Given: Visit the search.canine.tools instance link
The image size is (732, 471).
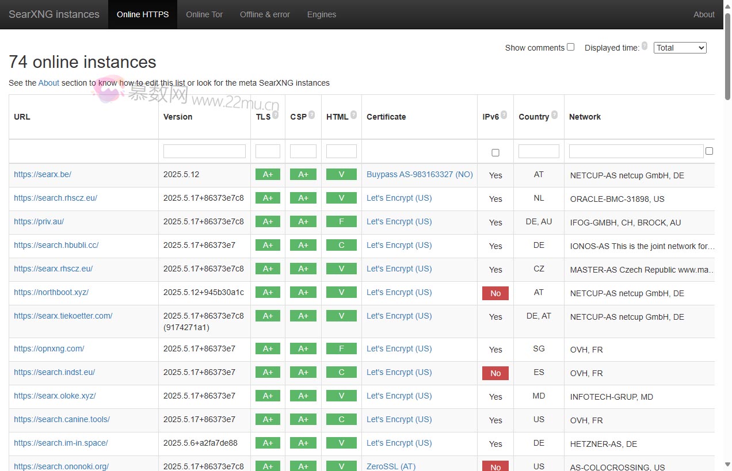Looking at the screenshot, I should point(62,419).
